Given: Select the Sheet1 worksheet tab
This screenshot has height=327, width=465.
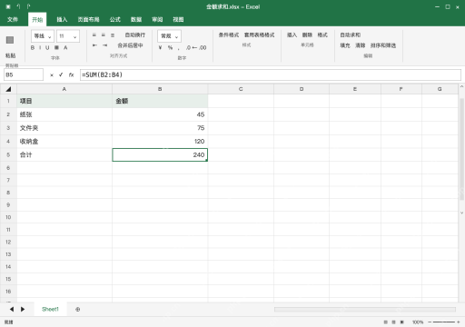Looking at the screenshot, I should (x=50, y=309).
